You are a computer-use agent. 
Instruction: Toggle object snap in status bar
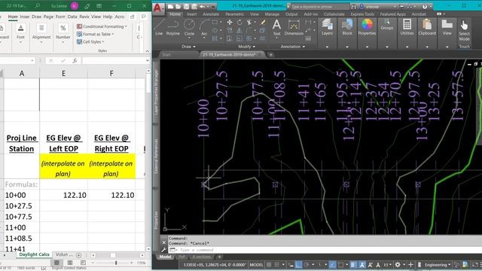click(340, 264)
